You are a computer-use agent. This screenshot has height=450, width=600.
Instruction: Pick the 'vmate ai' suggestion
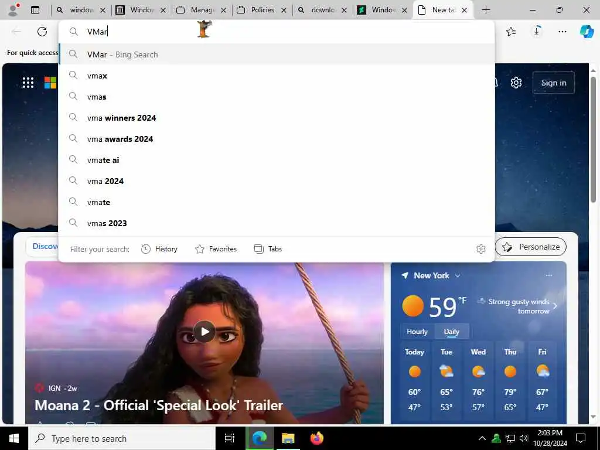pos(277,160)
